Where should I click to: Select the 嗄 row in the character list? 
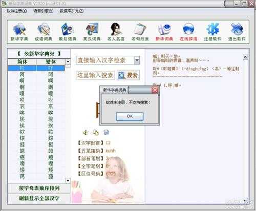36,94
